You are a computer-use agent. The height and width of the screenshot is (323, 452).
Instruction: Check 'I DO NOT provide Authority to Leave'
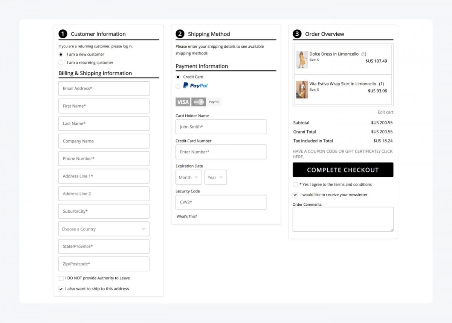(61, 278)
